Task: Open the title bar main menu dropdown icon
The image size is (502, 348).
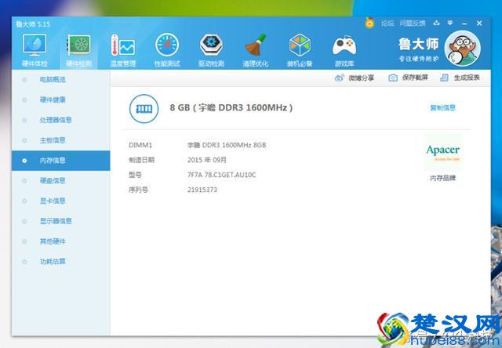Action: [450, 23]
